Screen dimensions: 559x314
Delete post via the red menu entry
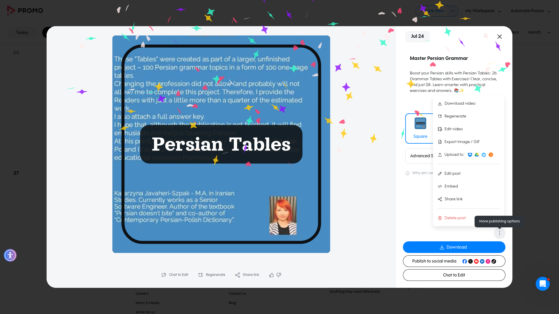[455, 218]
